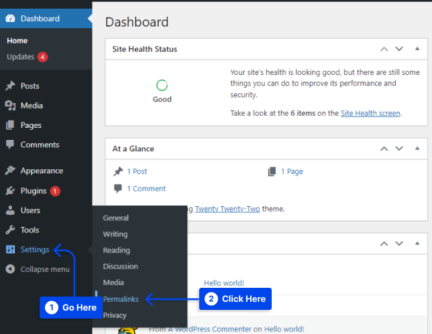The height and width of the screenshot is (334, 432).
Task: Open the 1 Comment link
Action: tap(146, 189)
